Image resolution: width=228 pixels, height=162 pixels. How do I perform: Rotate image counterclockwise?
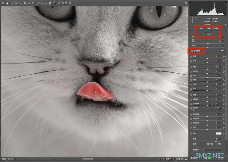(x=62, y=3)
